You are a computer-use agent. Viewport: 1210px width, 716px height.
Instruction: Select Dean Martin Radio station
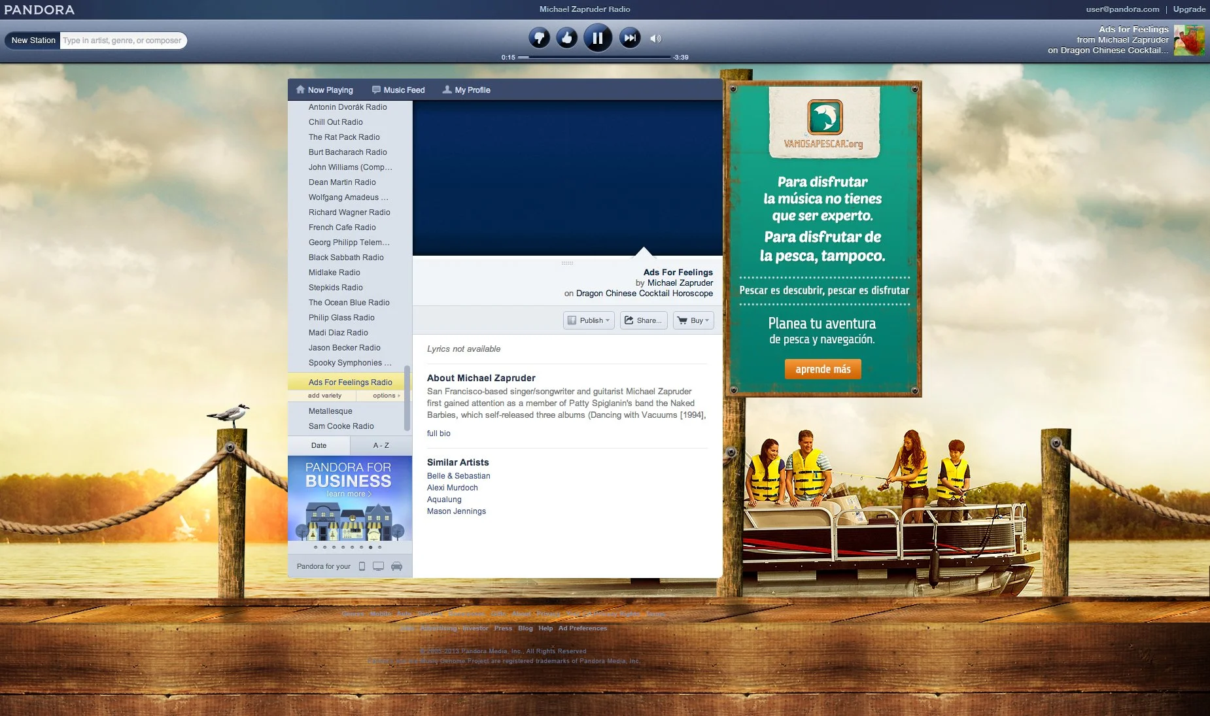[342, 182]
